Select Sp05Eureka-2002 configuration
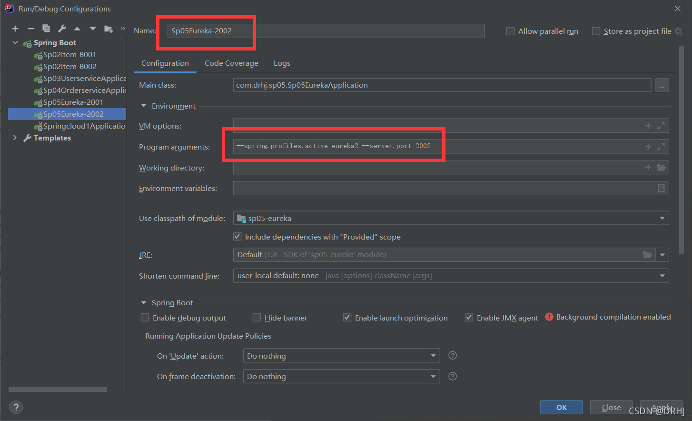 click(67, 114)
